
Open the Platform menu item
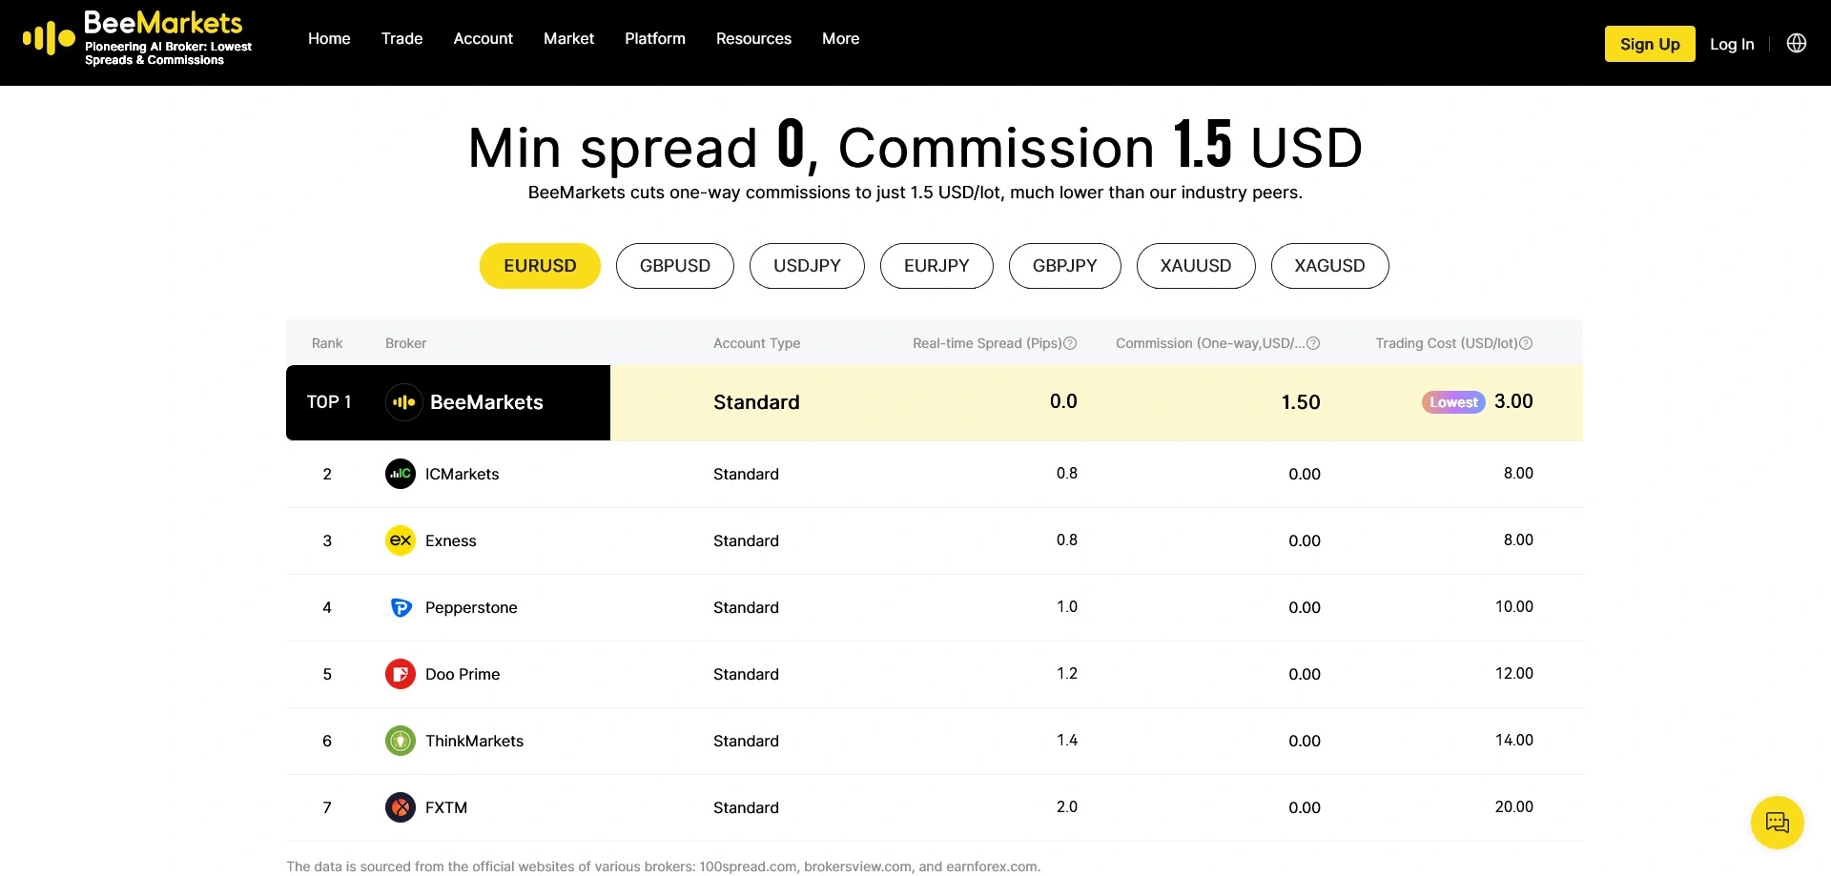click(x=654, y=39)
